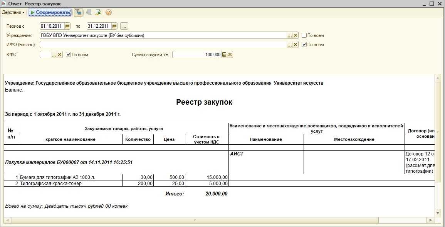The width and height of the screenshot is (445, 227).
Task: Click the grayed-out copy toolbar icon
Action: click(89, 12)
